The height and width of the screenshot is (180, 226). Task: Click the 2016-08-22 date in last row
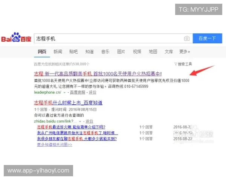183,139
